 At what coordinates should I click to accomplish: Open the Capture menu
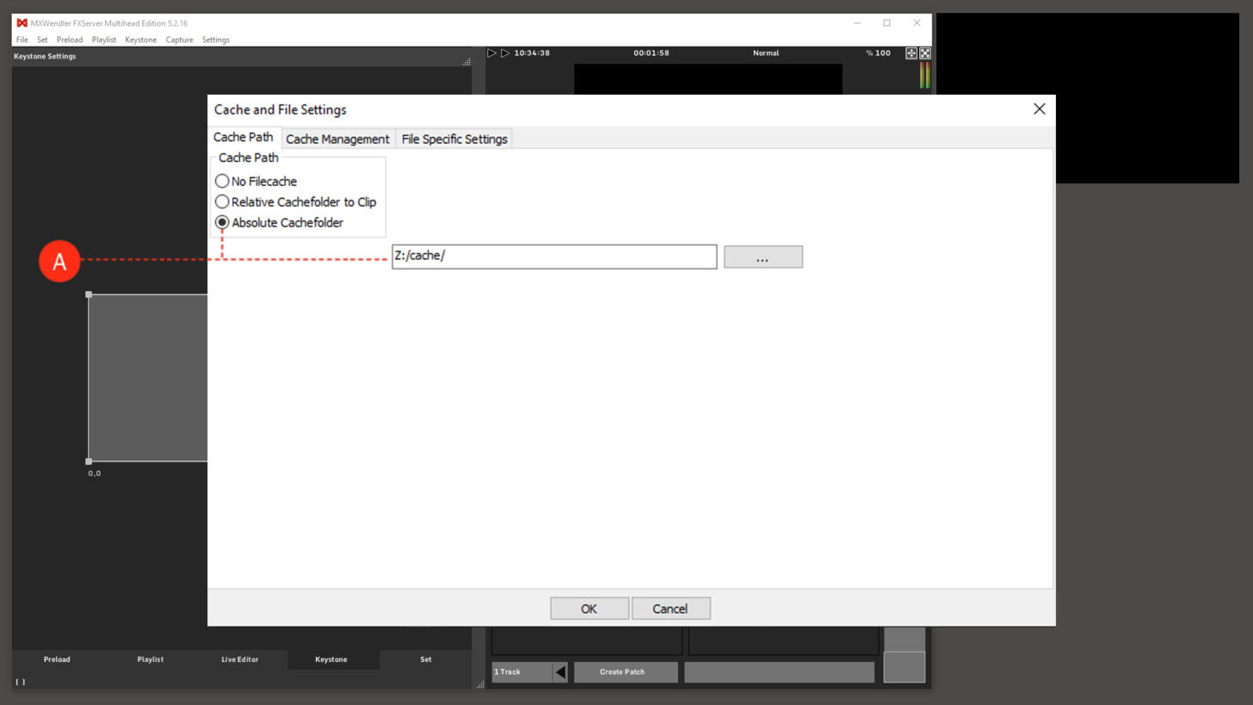tap(179, 40)
